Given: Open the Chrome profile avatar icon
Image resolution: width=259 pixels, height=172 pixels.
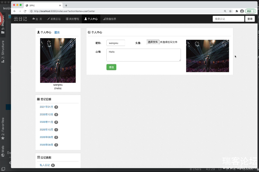Looking at the screenshot, I should click(x=242, y=11).
